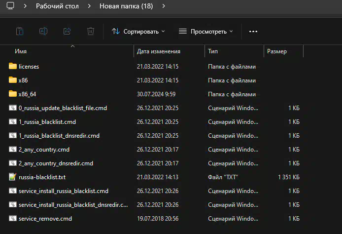Click the Delete trash can icon
The image size is (342, 234).
(91, 31)
